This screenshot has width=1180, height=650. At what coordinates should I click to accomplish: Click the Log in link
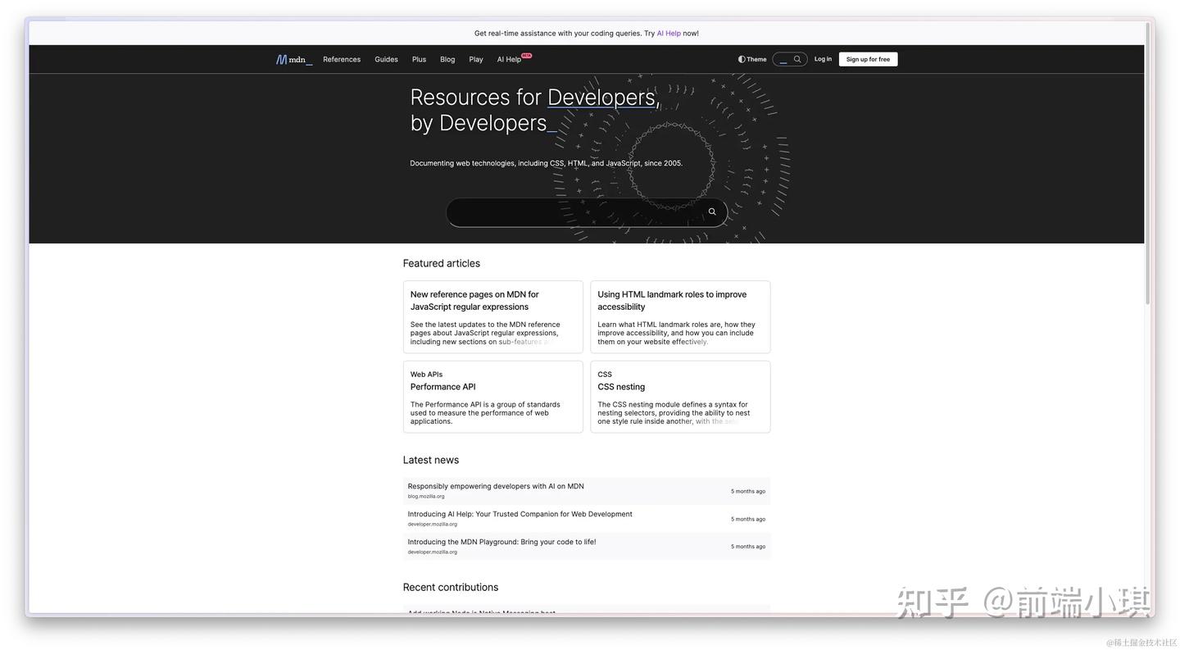(x=823, y=59)
